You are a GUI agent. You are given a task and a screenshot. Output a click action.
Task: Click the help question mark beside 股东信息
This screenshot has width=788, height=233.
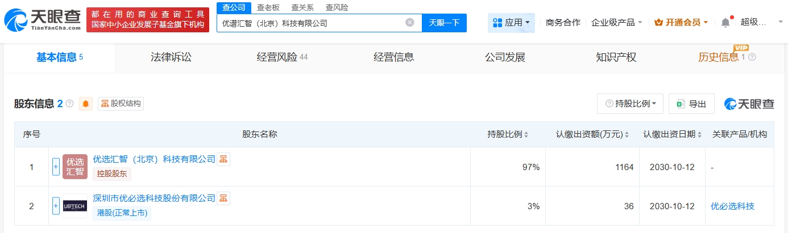point(70,104)
